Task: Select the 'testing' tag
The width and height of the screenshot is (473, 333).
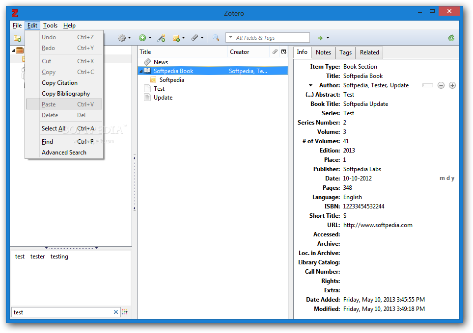Action: tap(59, 256)
